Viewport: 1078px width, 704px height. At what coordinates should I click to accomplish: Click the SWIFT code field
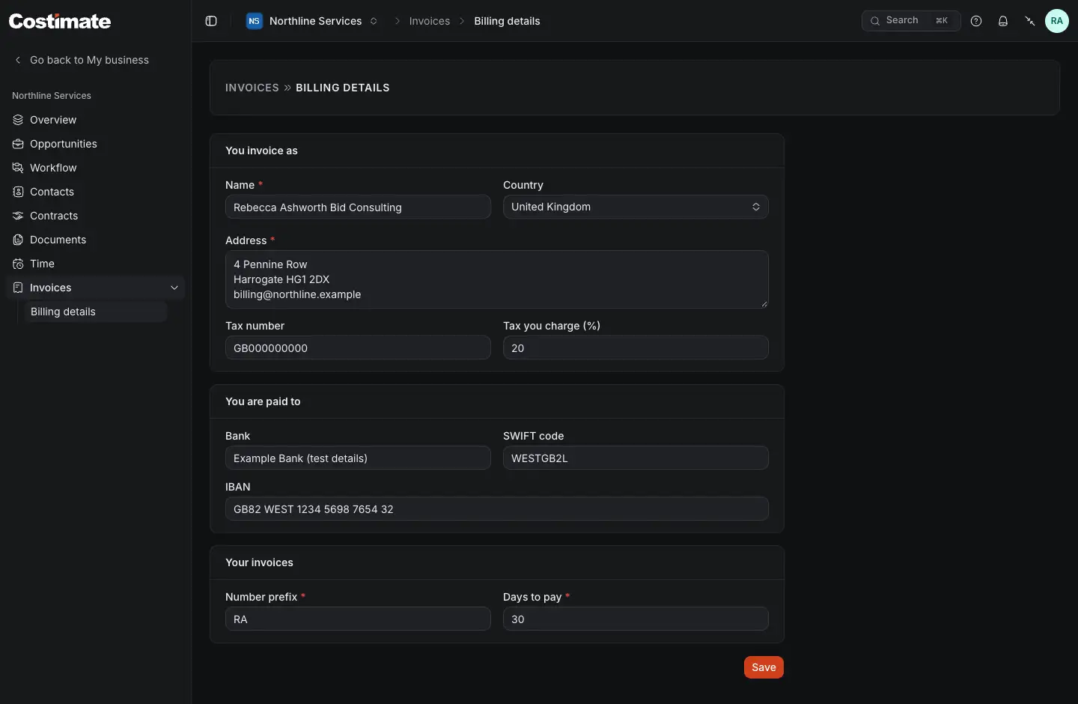pyautogui.click(x=636, y=458)
